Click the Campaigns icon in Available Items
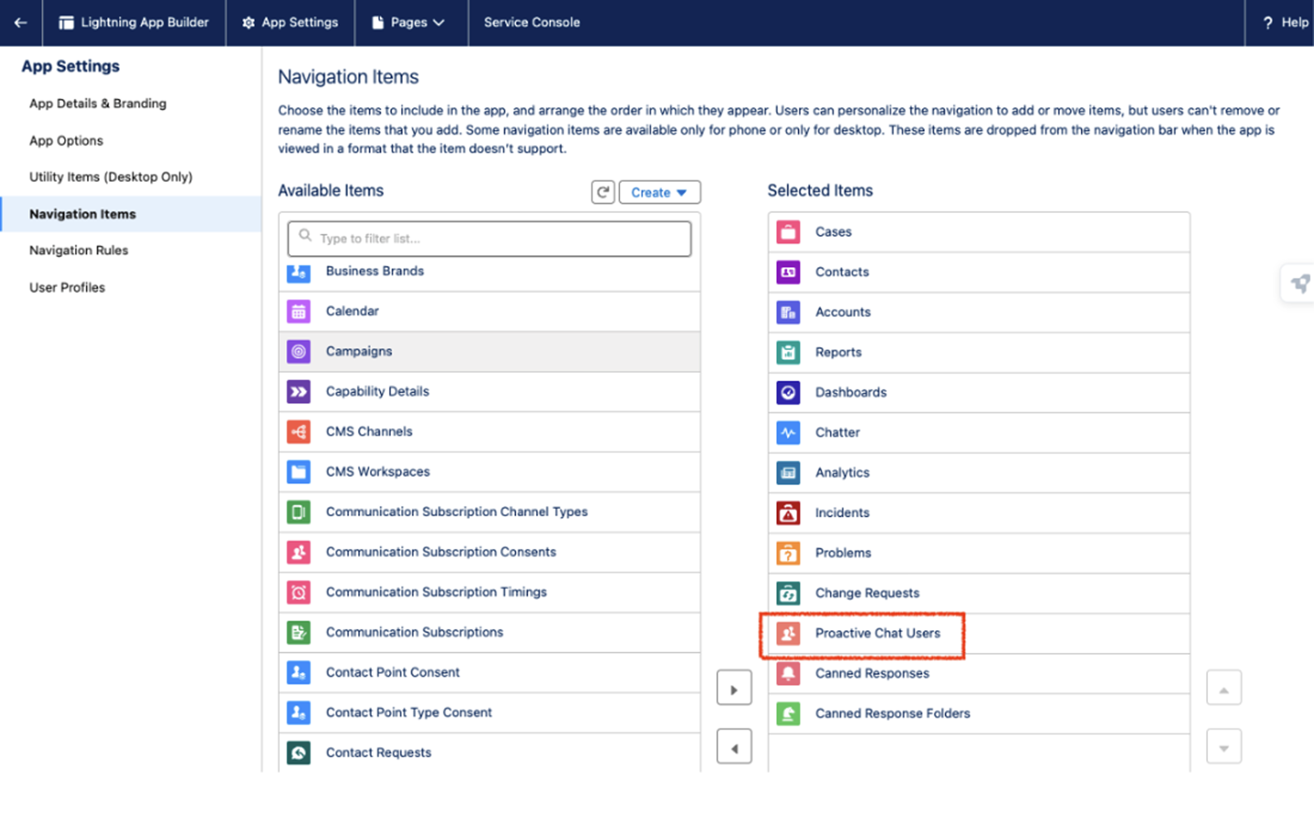The width and height of the screenshot is (1314, 836). point(298,351)
